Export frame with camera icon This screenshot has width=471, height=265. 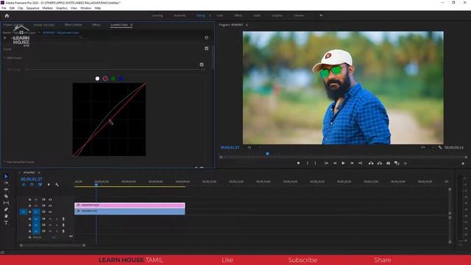pos(388,163)
